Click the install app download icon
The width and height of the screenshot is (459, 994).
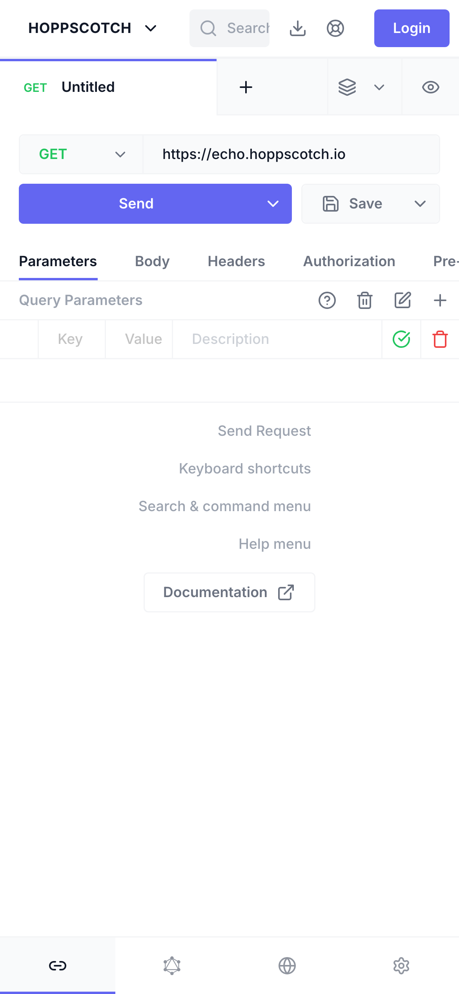tap(298, 28)
